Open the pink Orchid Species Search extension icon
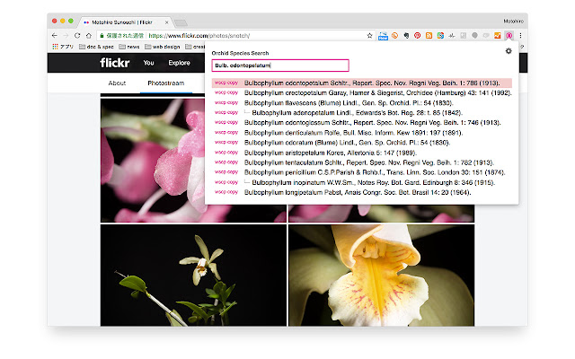The image size is (575, 359). (x=509, y=36)
